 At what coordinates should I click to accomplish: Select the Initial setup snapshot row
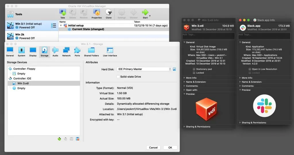pyautogui.click(x=114, y=25)
